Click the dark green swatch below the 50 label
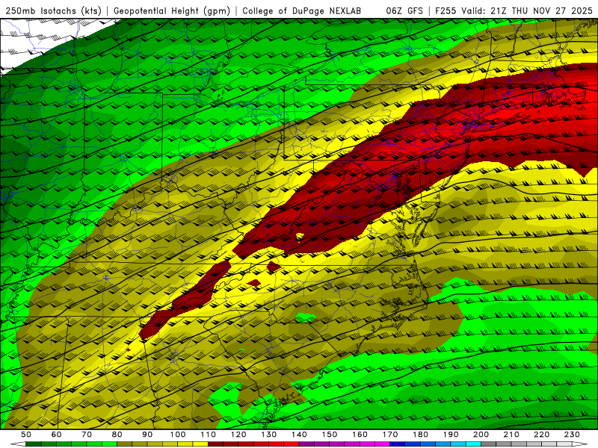 pos(33,444)
